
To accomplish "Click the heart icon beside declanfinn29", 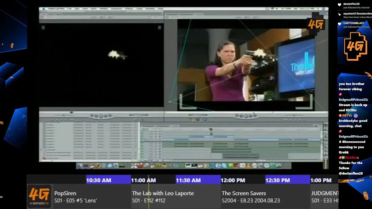I will click(339, 5).
